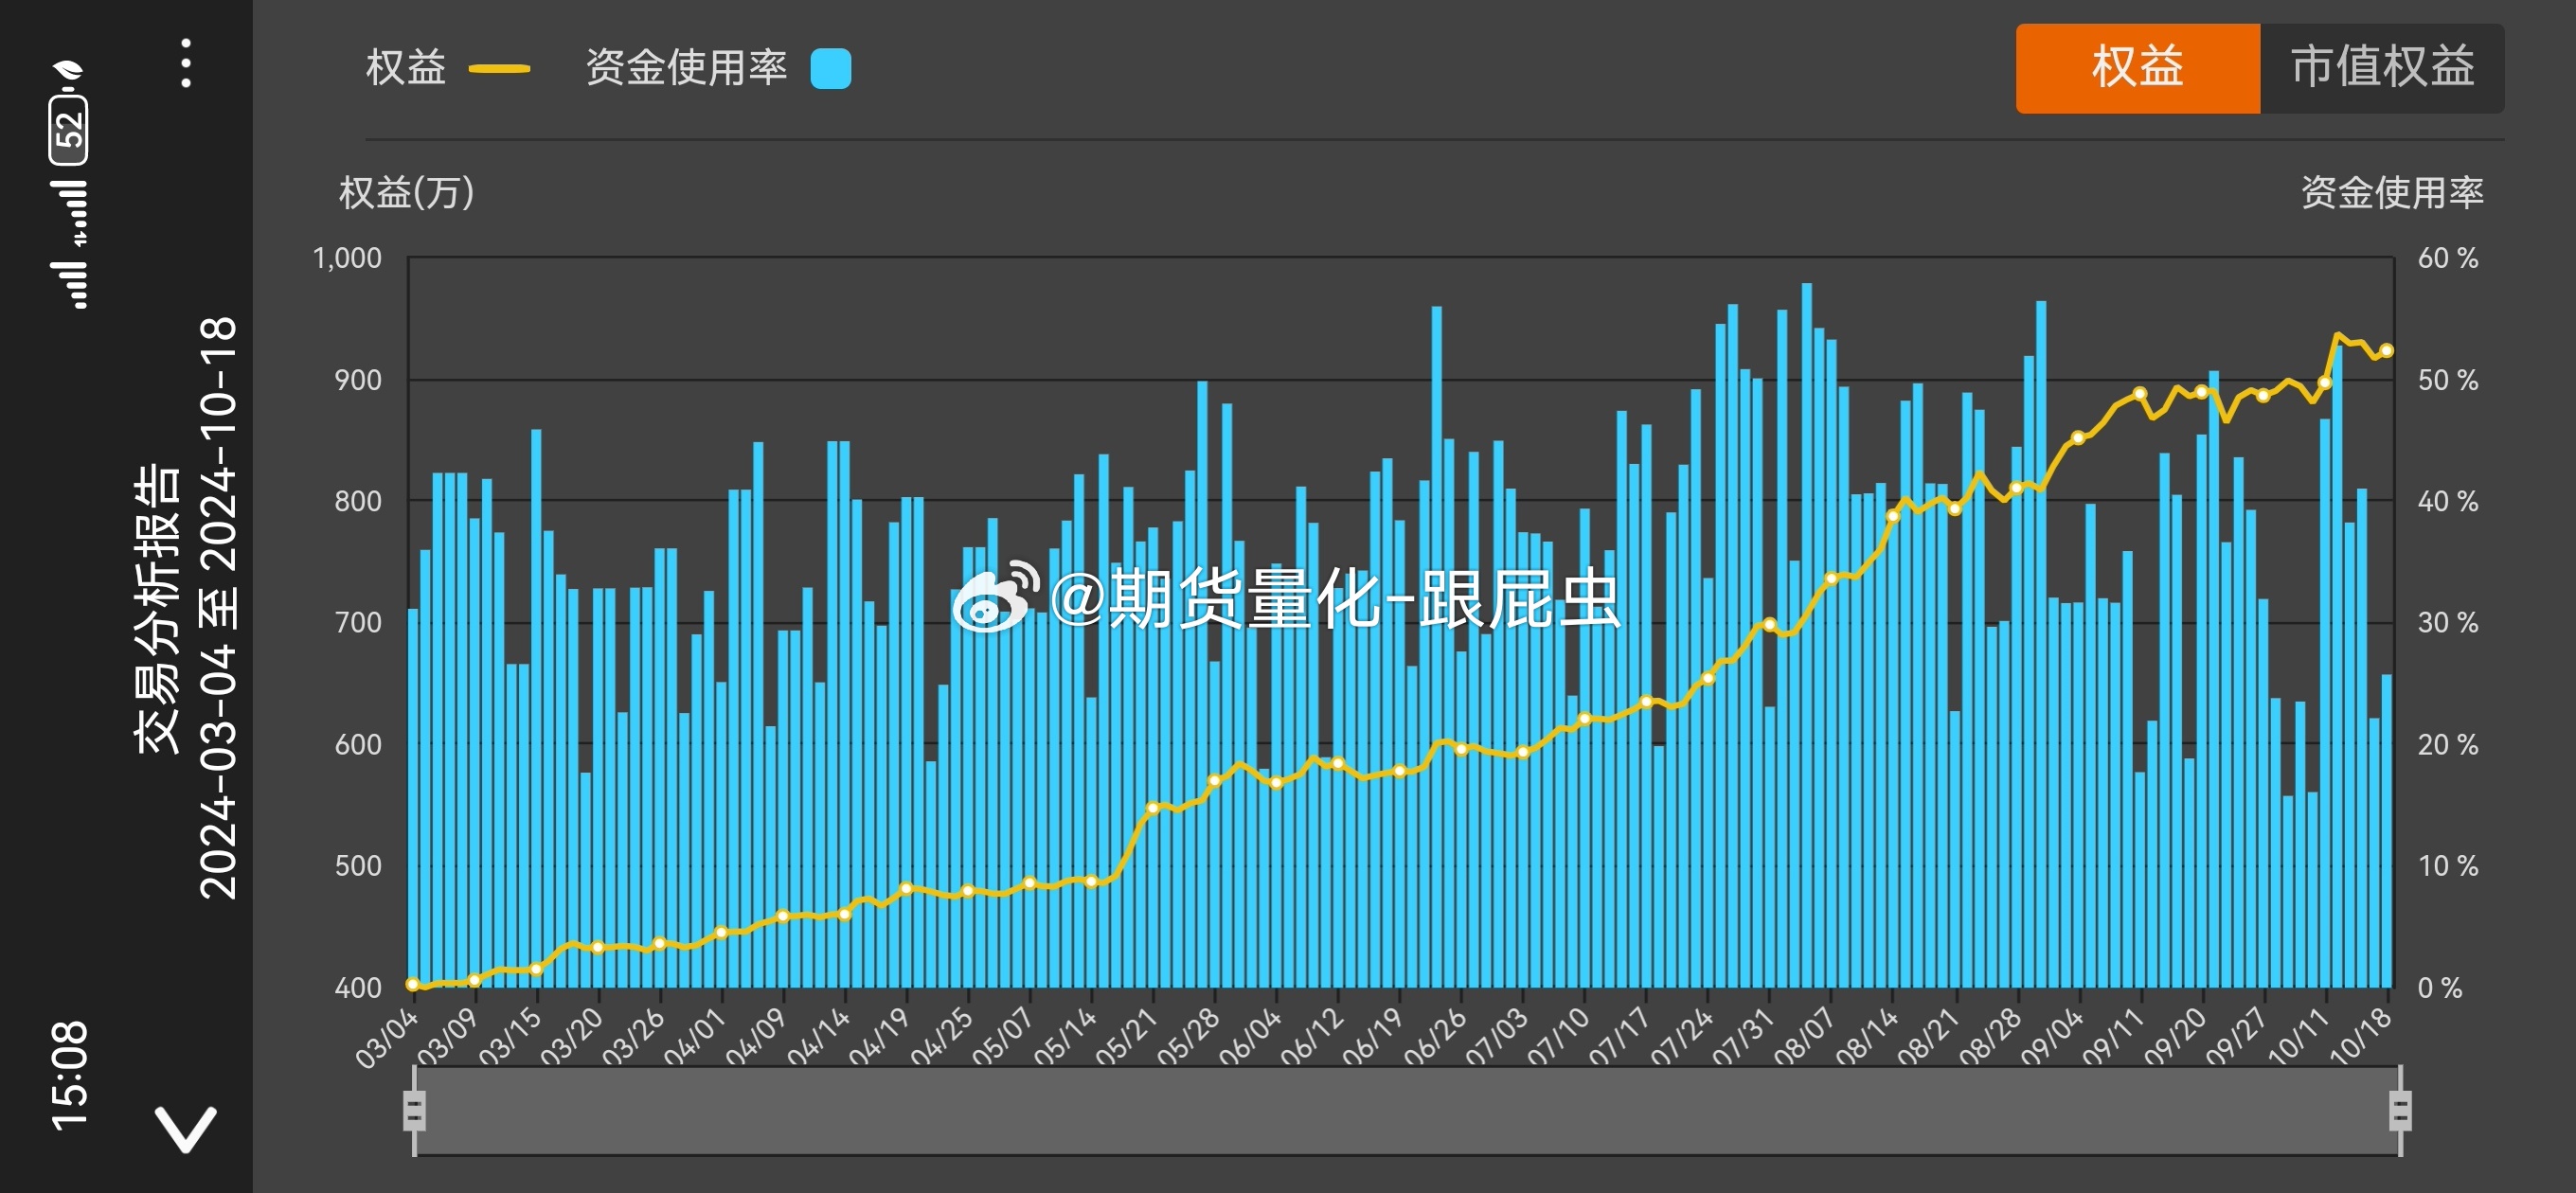This screenshot has height=1193, width=2576.
Task: Tap the 05/21 x-axis date label
Action: tap(1126, 1038)
